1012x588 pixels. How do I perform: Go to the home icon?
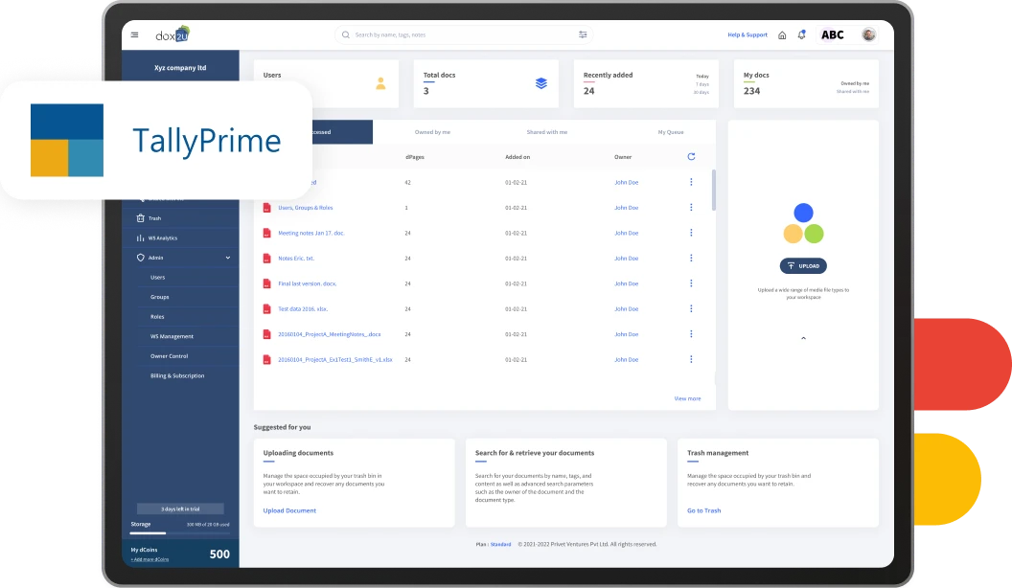782,35
